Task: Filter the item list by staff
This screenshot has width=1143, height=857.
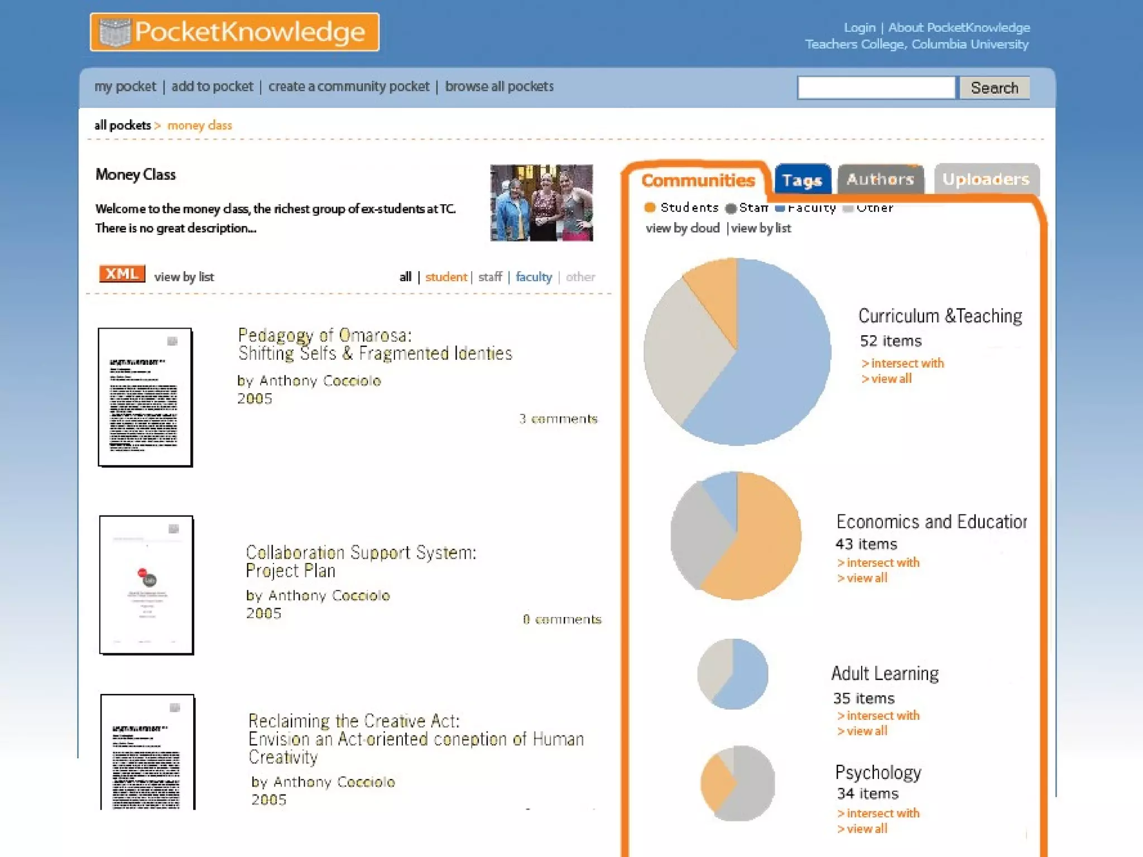Action: [489, 277]
